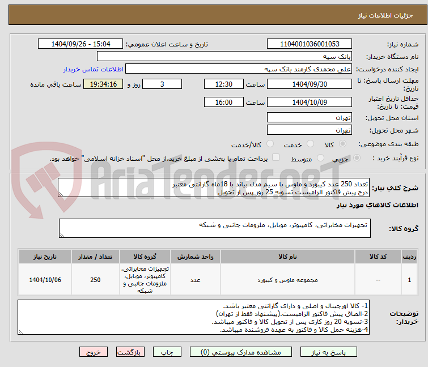Click the نام کالا column header
Screen dimensions: 428x367
287,257
